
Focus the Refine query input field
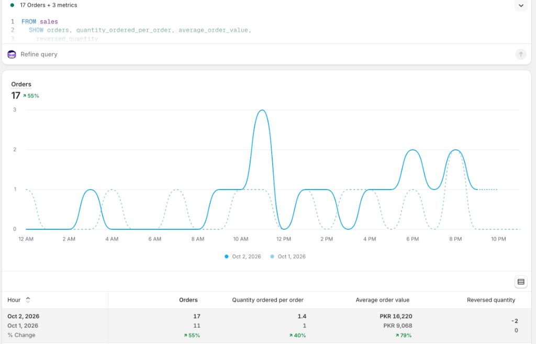pos(266,54)
